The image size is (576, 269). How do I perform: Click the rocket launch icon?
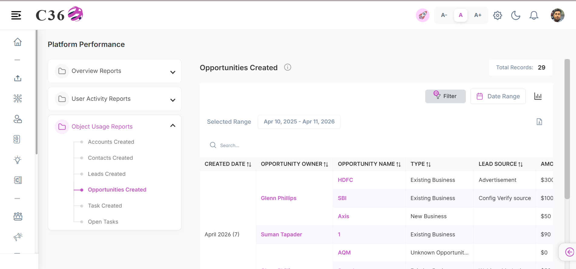pos(423,15)
